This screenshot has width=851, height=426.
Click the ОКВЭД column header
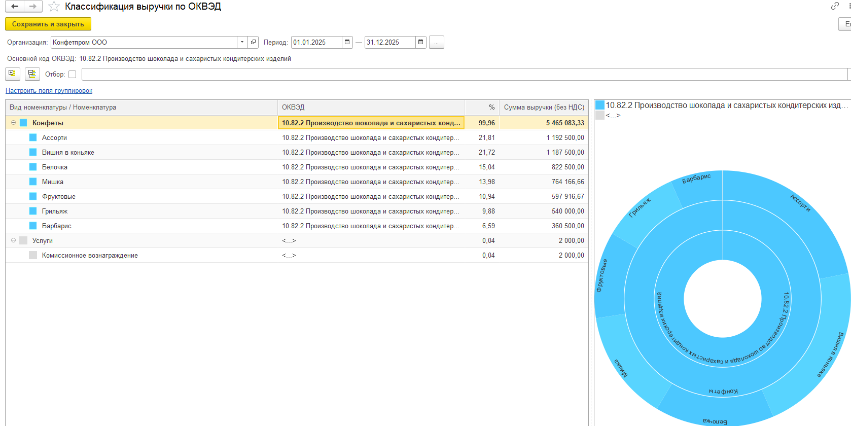click(x=370, y=108)
